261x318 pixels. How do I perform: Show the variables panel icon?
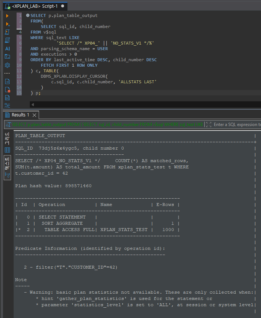pos(7,98)
